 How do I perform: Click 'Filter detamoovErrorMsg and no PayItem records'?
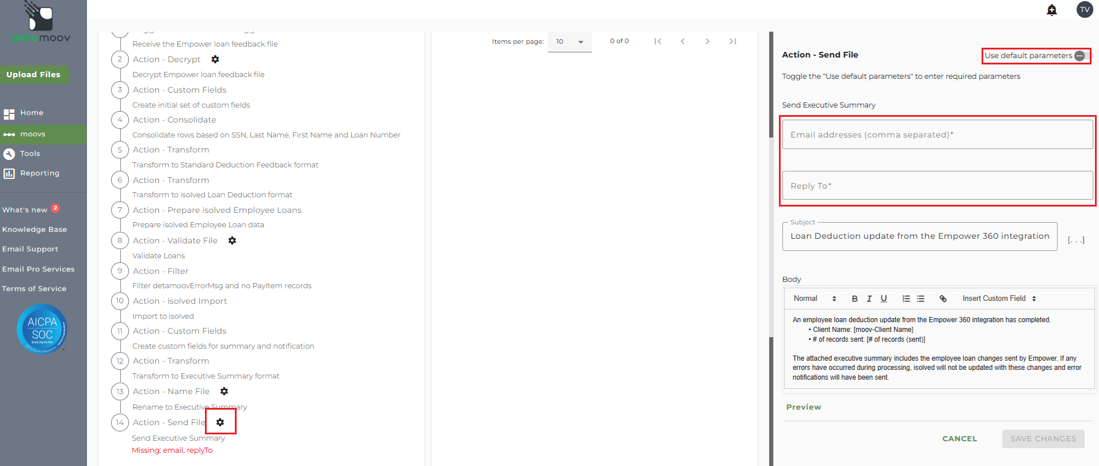pos(222,286)
